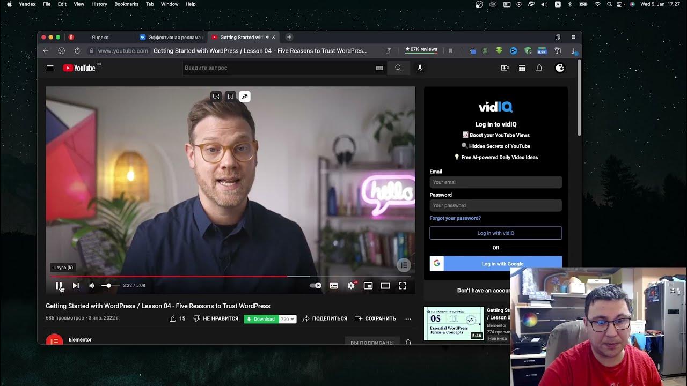The height and width of the screenshot is (386, 687).
Task: Open Forgot your password link
Action: coord(455,218)
